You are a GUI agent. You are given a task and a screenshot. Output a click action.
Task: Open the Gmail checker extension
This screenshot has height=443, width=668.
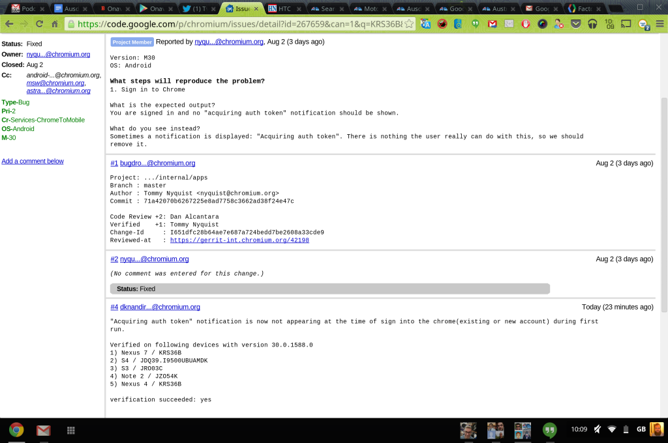pyautogui.click(x=492, y=24)
